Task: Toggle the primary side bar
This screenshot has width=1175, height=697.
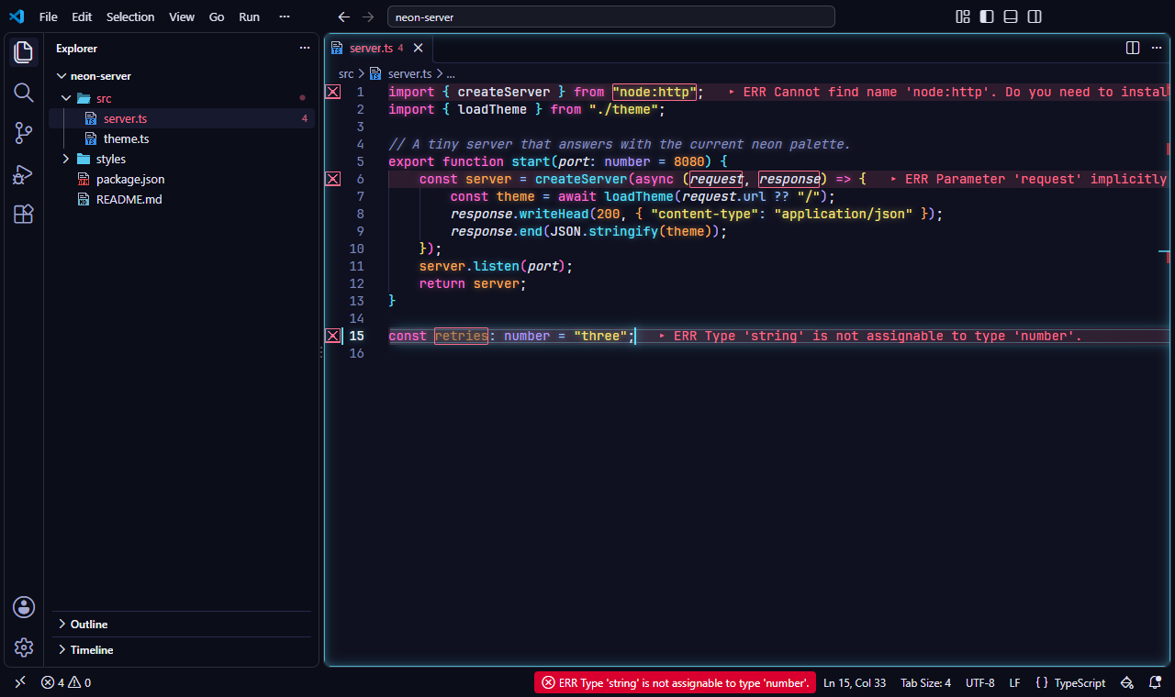Action: point(987,17)
